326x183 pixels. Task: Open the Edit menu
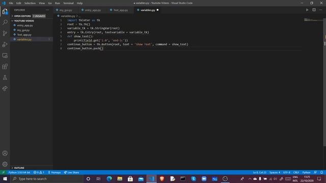[x=19, y=3]
